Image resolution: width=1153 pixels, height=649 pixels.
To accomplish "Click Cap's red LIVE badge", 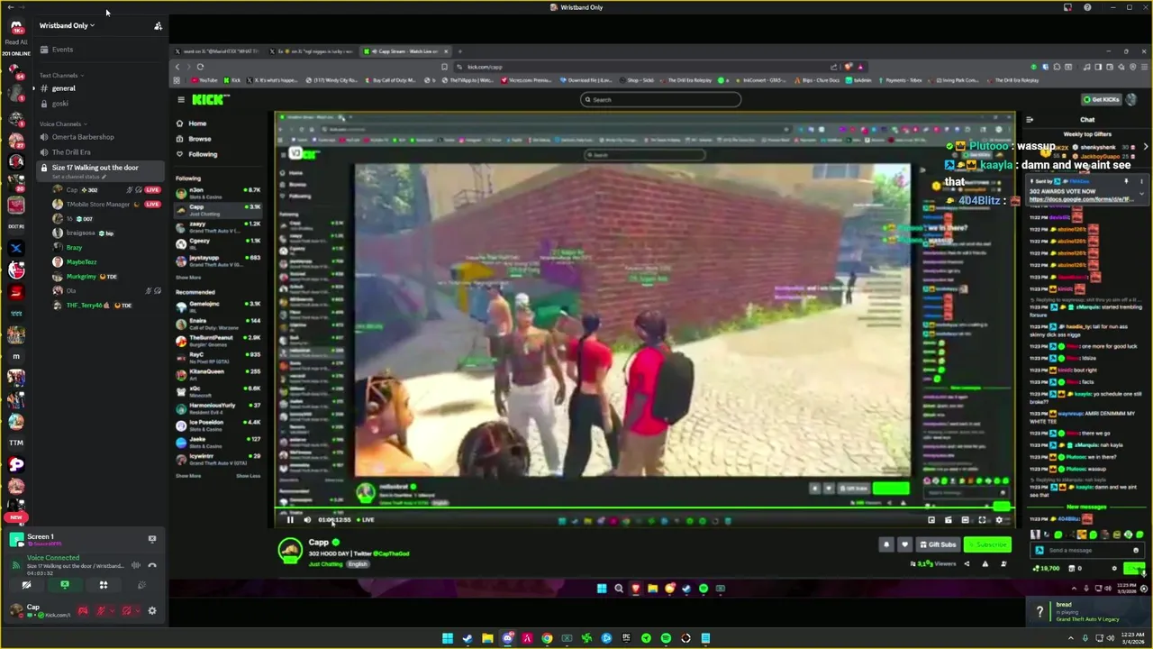I will pyautogui.click(x=153, y=190).
